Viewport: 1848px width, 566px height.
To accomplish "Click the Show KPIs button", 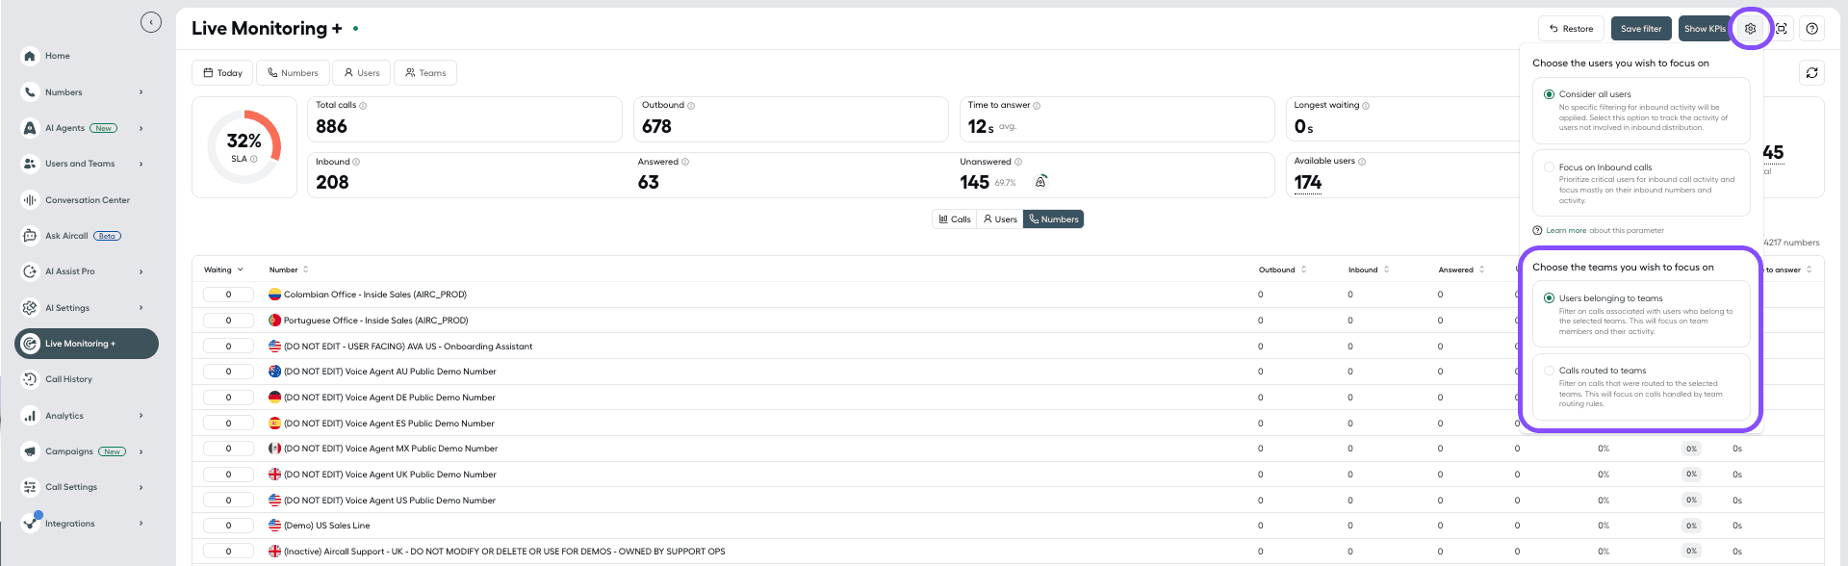I will pos(1705,29).
